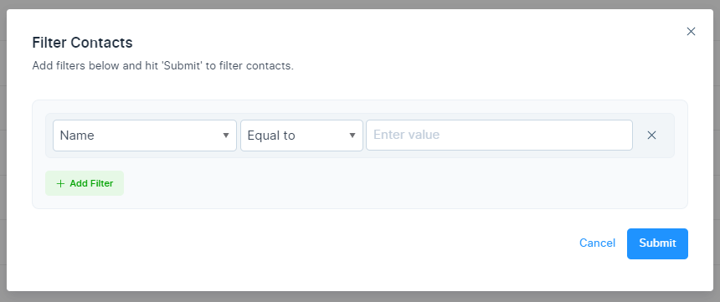Add another filter with Add Filter
The width and height of the screenshot is (720, 302).
tap(85, 183)
